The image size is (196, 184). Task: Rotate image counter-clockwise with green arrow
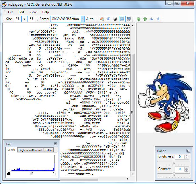tap(138, 19)
